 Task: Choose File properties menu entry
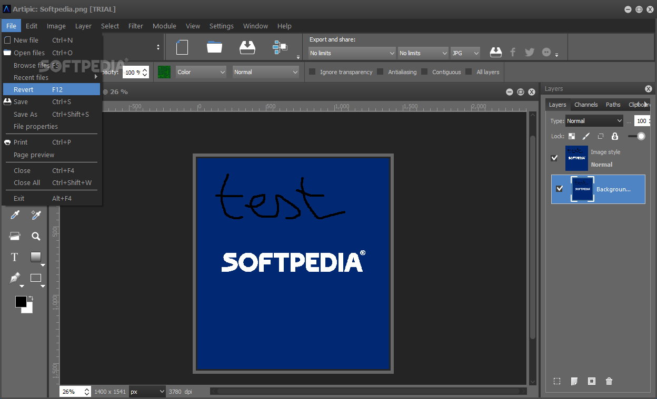pos(52,126)
